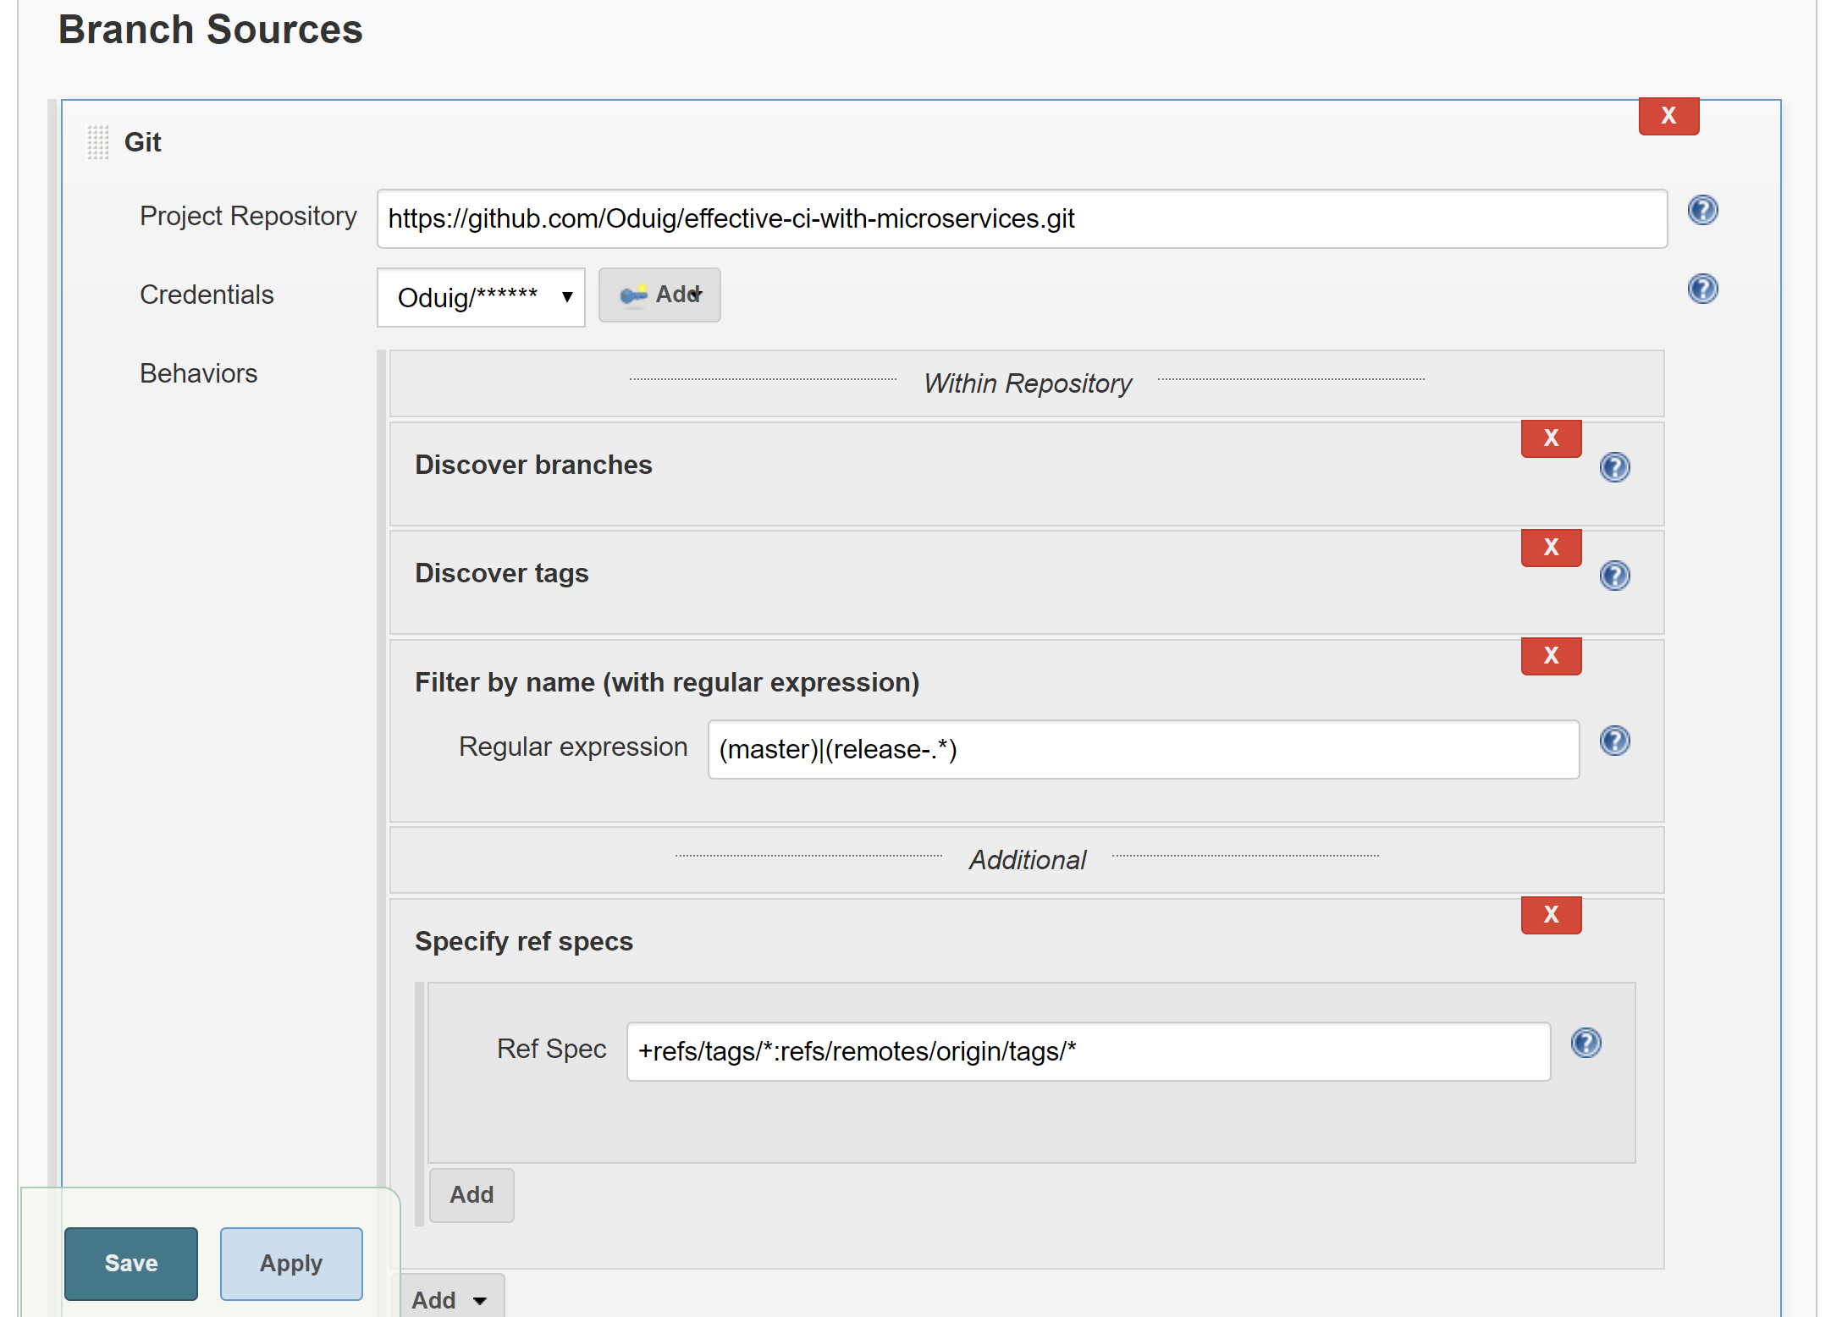Open help for Regular expression field

coord(1614,741)
